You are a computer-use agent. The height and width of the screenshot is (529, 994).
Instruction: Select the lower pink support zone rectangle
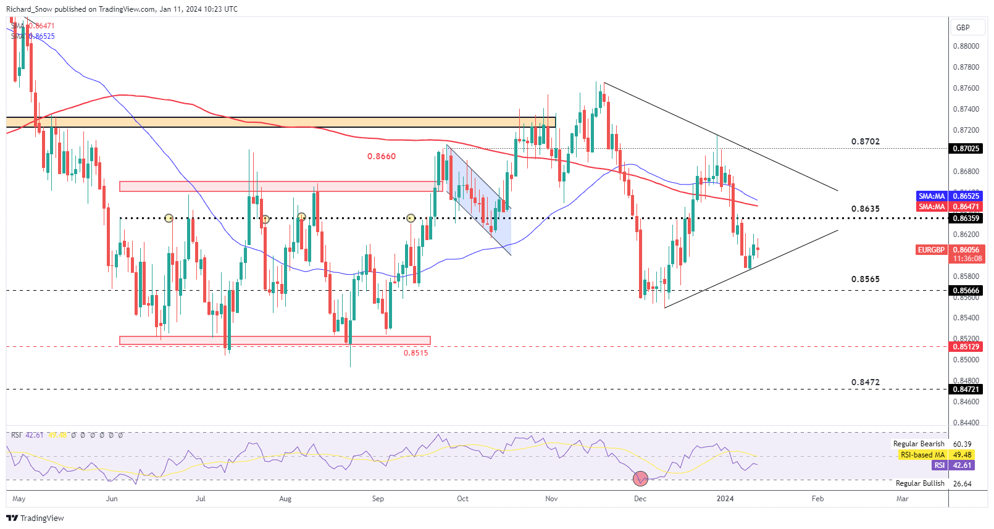[275, 340]
